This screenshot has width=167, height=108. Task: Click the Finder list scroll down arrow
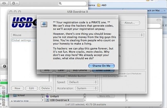click(x=43, y=100)
